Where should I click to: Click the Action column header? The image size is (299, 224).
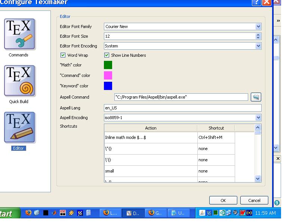(x=151, y=128)
